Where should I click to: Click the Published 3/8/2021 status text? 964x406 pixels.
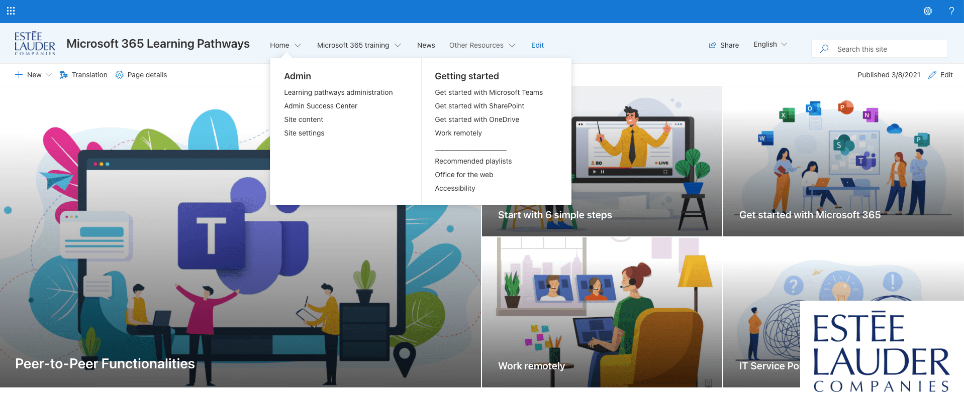coord(889,75)
